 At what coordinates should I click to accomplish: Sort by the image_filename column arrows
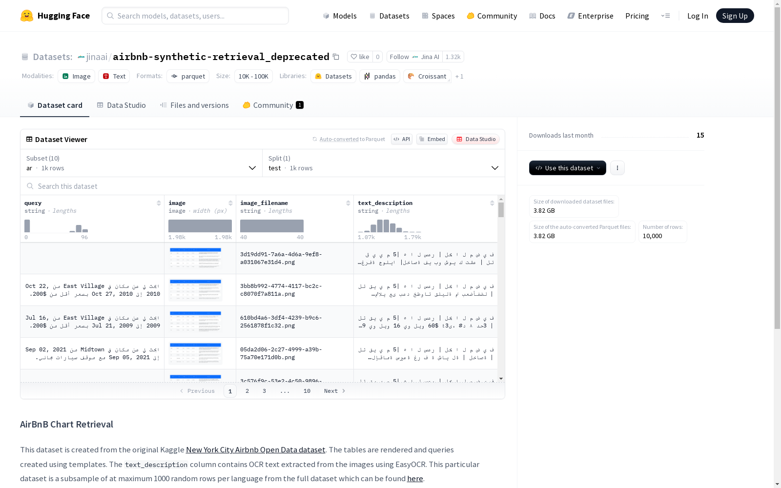(x=348, y=203)
